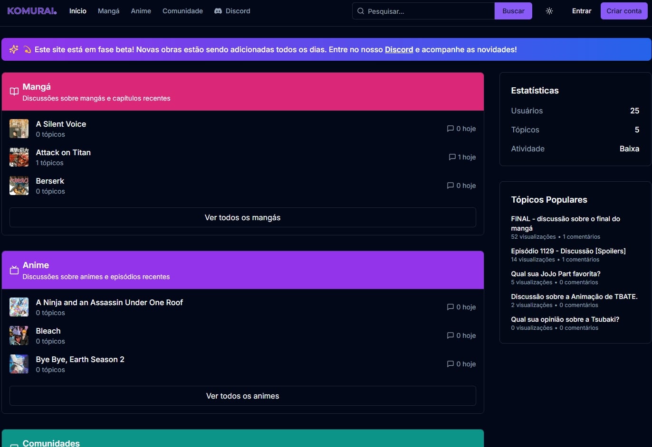The width and height of the screenshot is (652, 447).
Task: Open the Anime navigation menu item
Action: coord(141,11)
